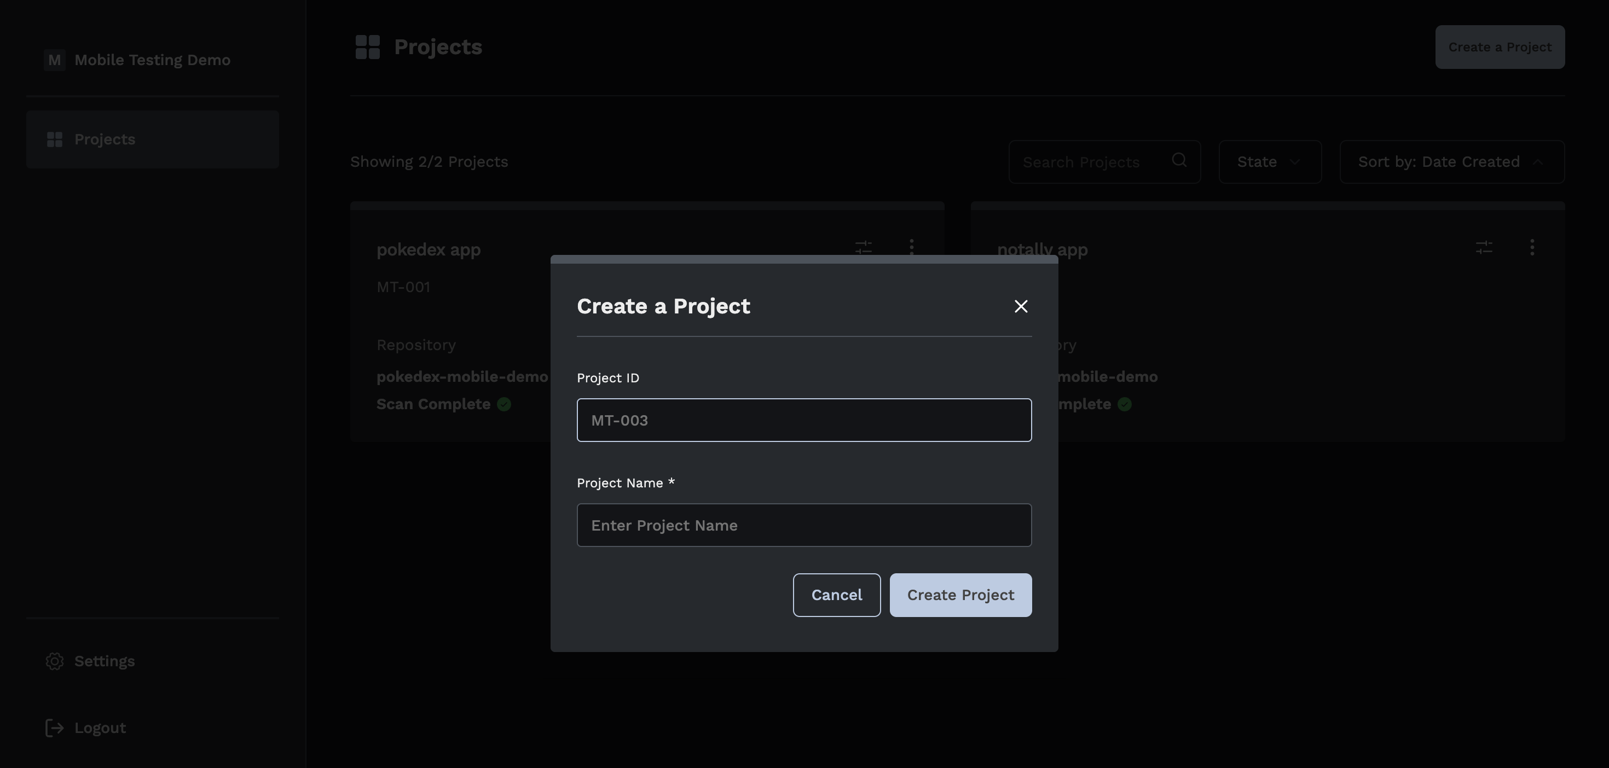Image resolution: width=1609 pixels, height=768 pixels.
Task: Expand the State filter dropdown
Action: [1269, 162]
